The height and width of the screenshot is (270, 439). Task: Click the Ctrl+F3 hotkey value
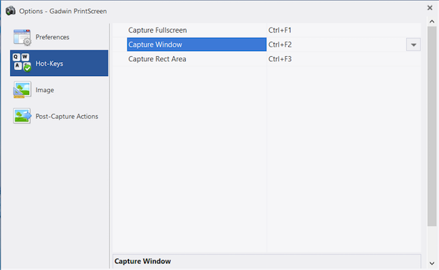coord(279,59)
